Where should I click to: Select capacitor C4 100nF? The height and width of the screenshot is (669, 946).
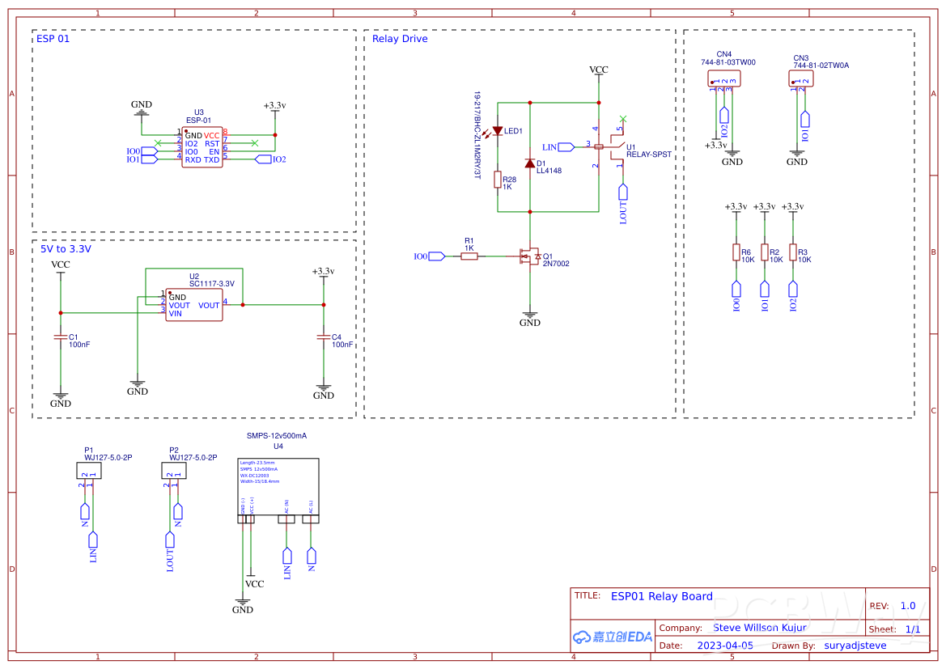pos(324,337)
